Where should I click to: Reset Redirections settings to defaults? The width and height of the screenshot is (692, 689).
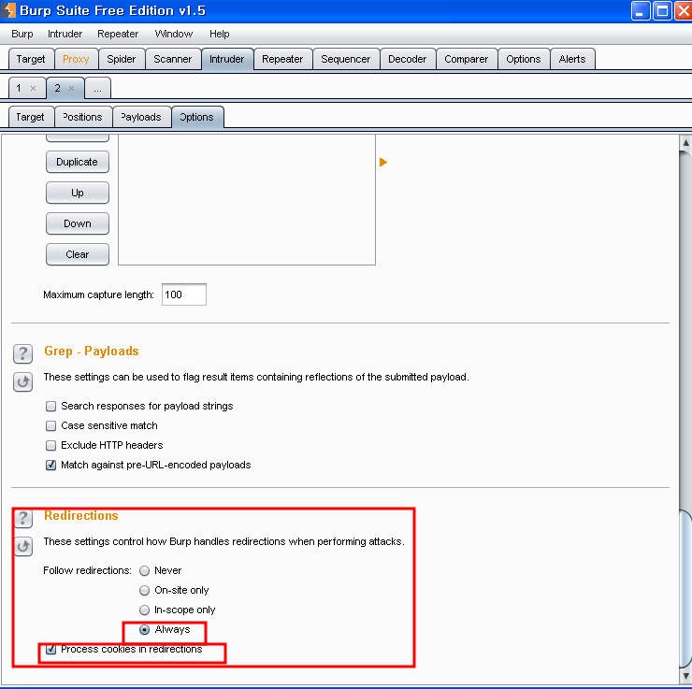point(23,547)
